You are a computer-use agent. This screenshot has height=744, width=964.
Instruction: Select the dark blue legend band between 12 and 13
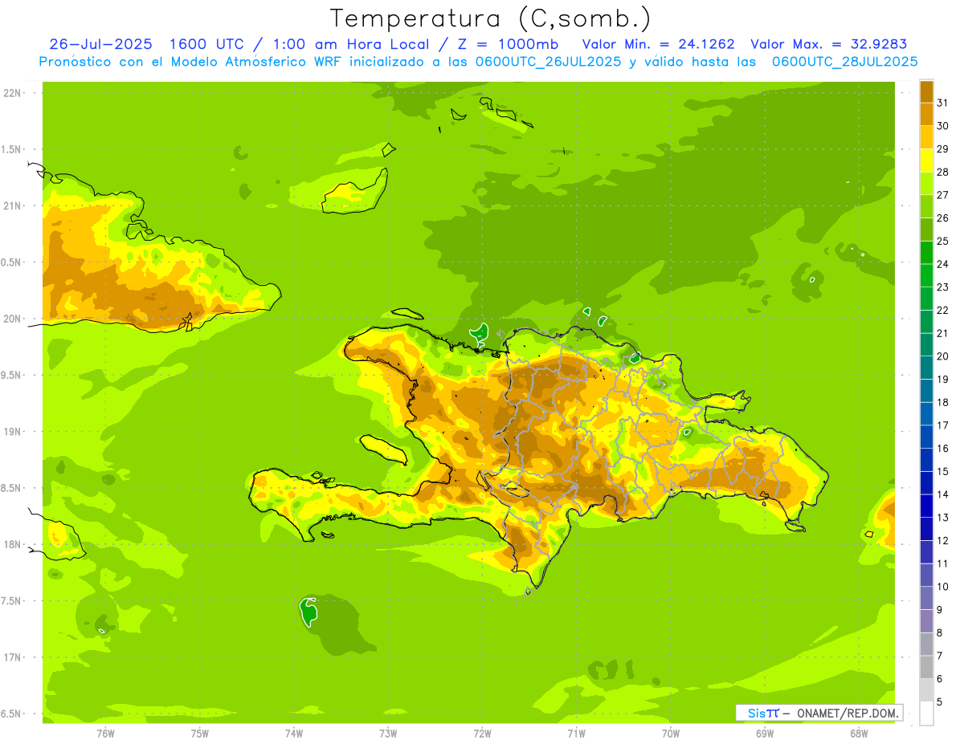coord(926,529)
